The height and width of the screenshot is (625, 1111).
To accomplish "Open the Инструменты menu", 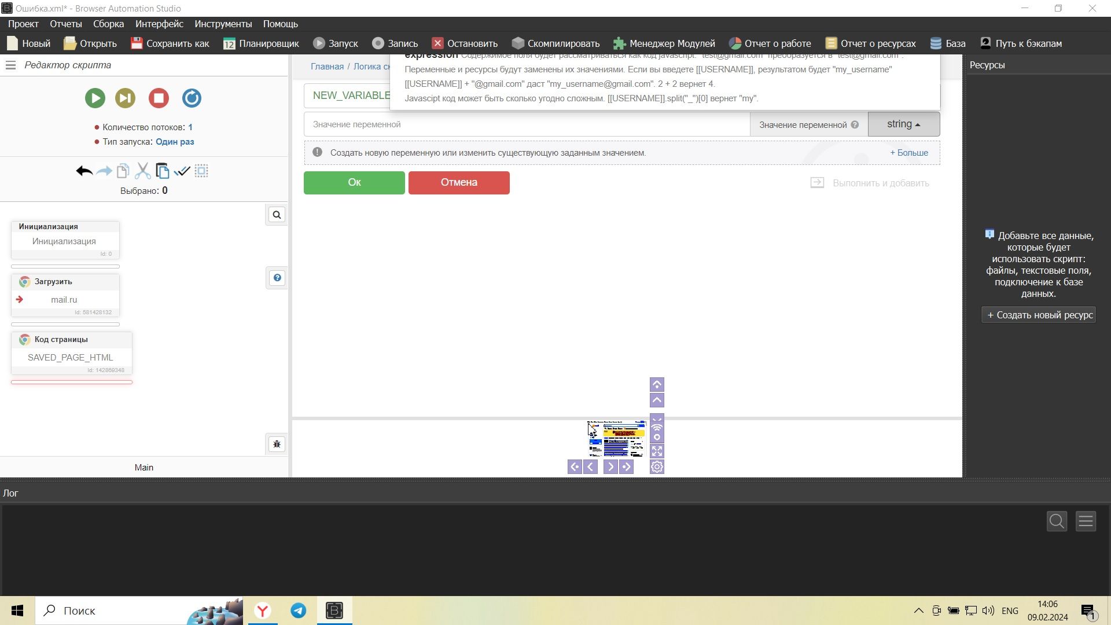I will [223, 24].
